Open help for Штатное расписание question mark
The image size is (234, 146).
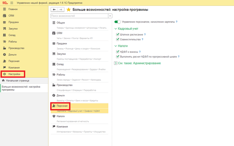coord(145,35)
